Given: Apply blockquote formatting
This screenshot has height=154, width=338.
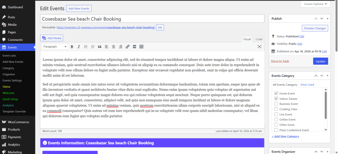Looking at the screenshot, I should (100, 47).
